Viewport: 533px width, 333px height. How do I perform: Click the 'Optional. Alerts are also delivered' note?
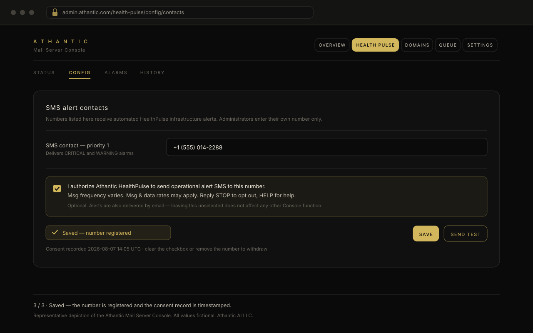coord(195,206)
